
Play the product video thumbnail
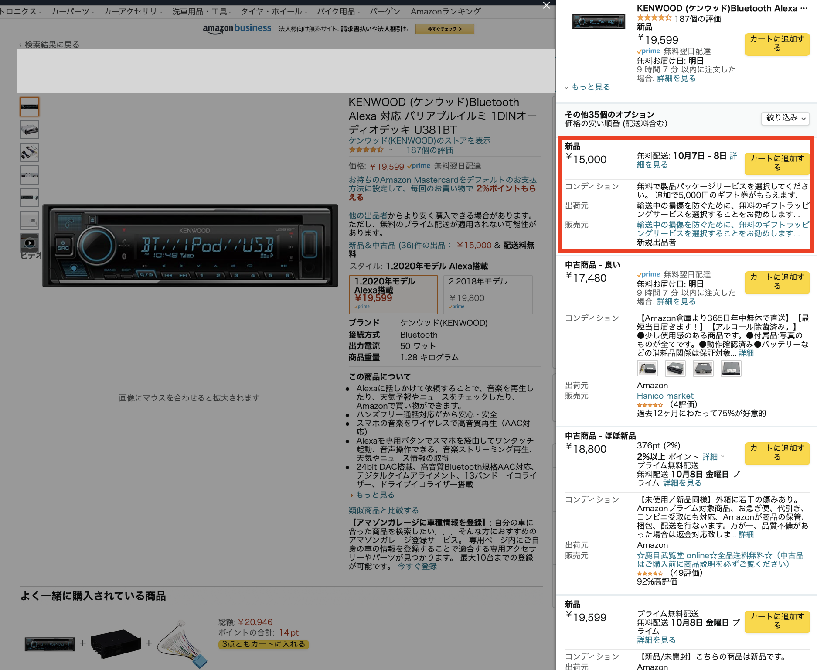[x=30, y=243]
